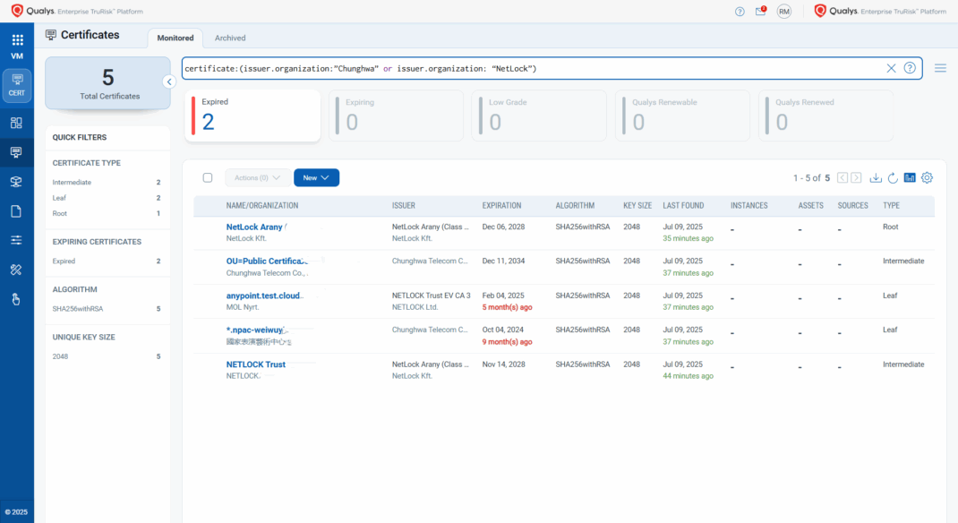
Task: Click the notification flag icon
Action: pyautogui.click(x=759, y=12)
